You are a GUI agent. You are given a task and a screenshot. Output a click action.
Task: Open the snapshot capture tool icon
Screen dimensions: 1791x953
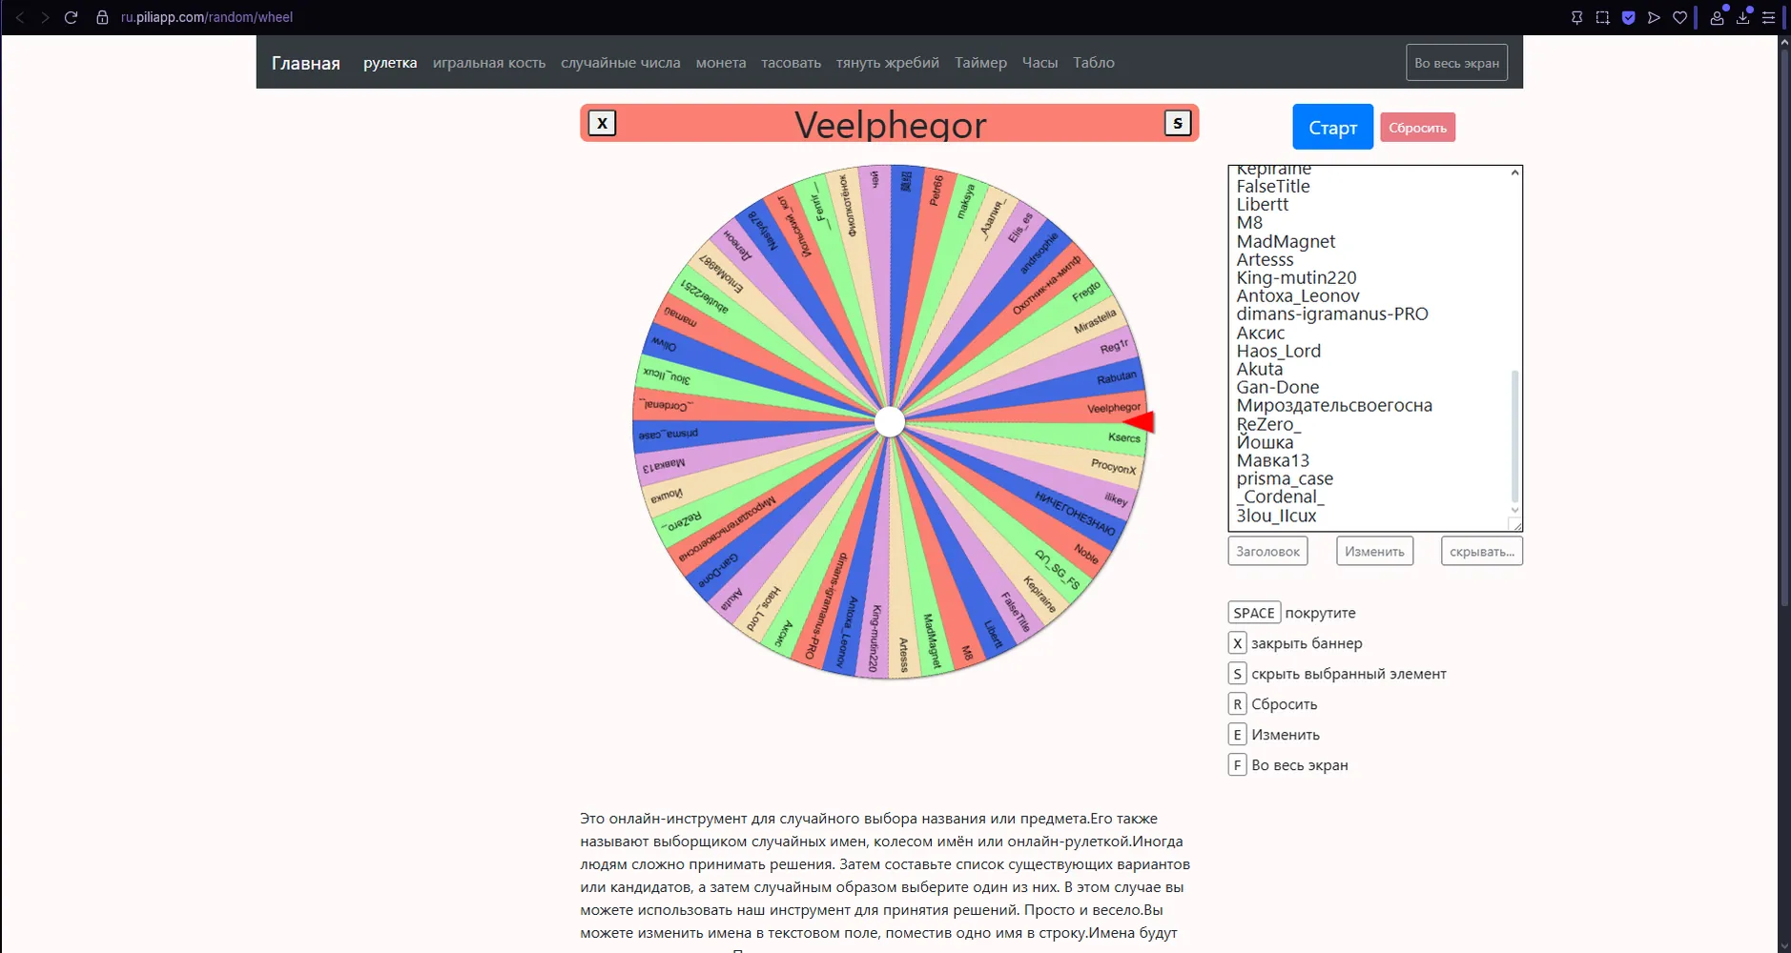pos(1602,17)
